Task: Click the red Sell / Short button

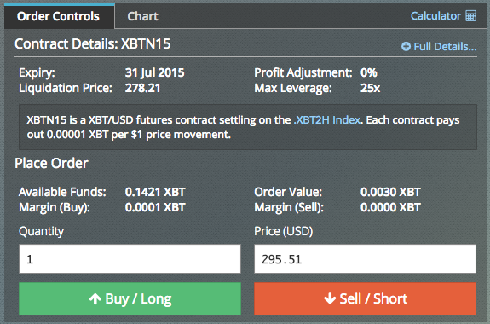Action: click(x=365, y=298)
